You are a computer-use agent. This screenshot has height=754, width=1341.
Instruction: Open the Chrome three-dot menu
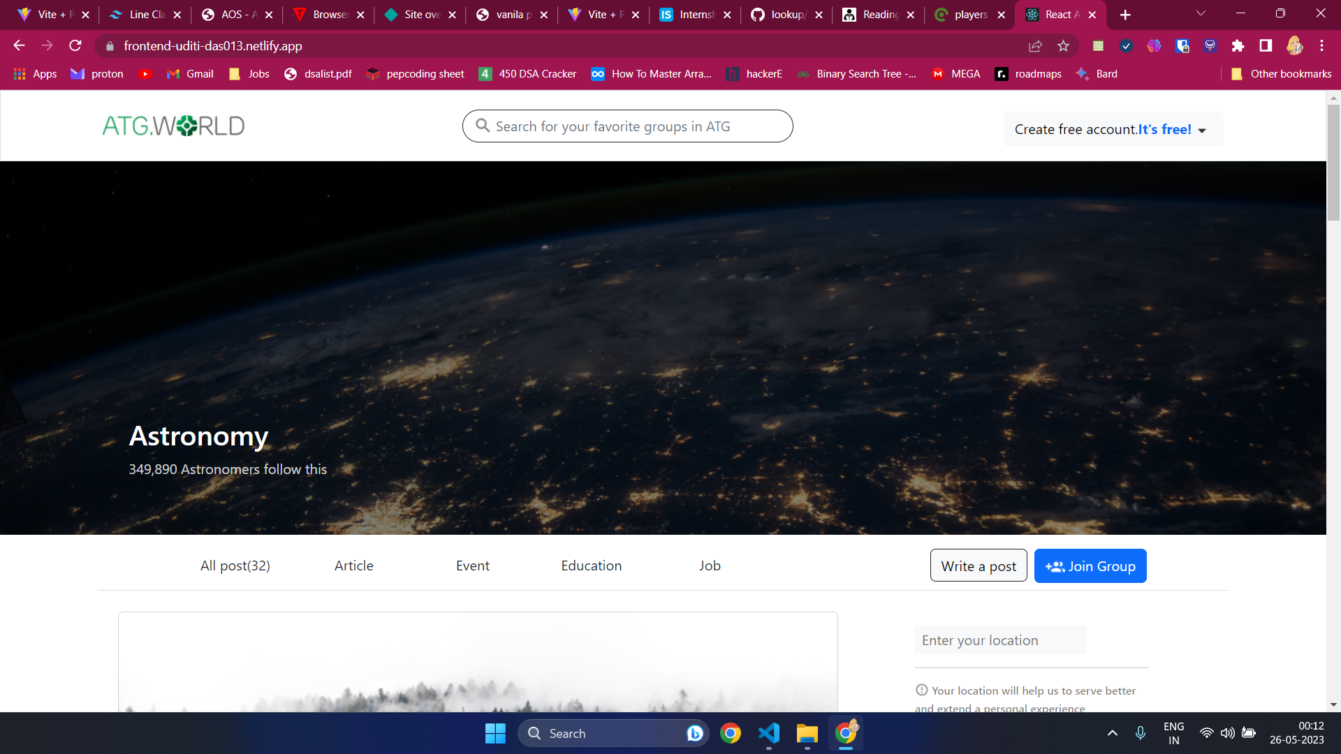1321,46
